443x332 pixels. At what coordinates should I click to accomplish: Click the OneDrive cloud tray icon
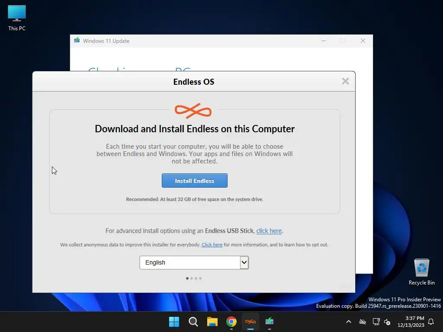[363, 322]
